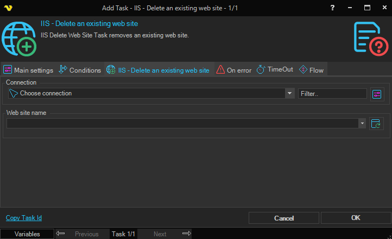Refresh web site list icon
This screenshot has height=239, width=392.
[376, 124]
